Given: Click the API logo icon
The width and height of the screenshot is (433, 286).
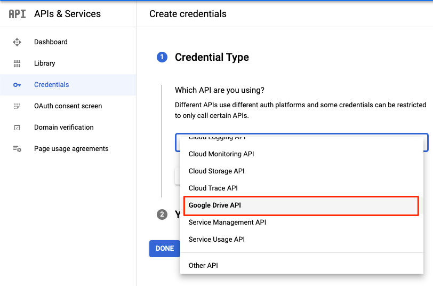Looking at the screenshot, I should (17, 14).
